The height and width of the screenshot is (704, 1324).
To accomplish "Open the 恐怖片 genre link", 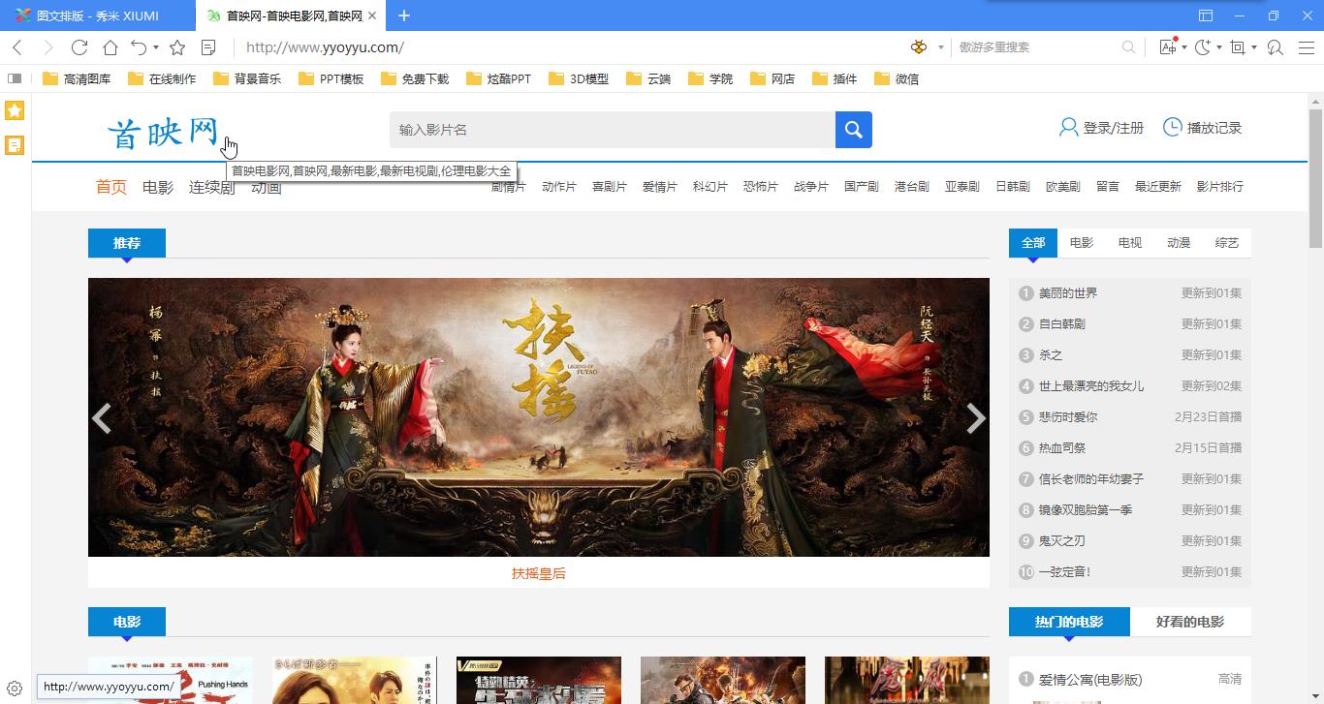I will 761,187.
